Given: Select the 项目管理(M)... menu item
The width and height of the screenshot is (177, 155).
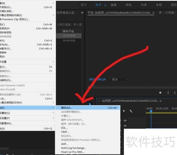Looking at the screenshot, I should tap(28, 123).
